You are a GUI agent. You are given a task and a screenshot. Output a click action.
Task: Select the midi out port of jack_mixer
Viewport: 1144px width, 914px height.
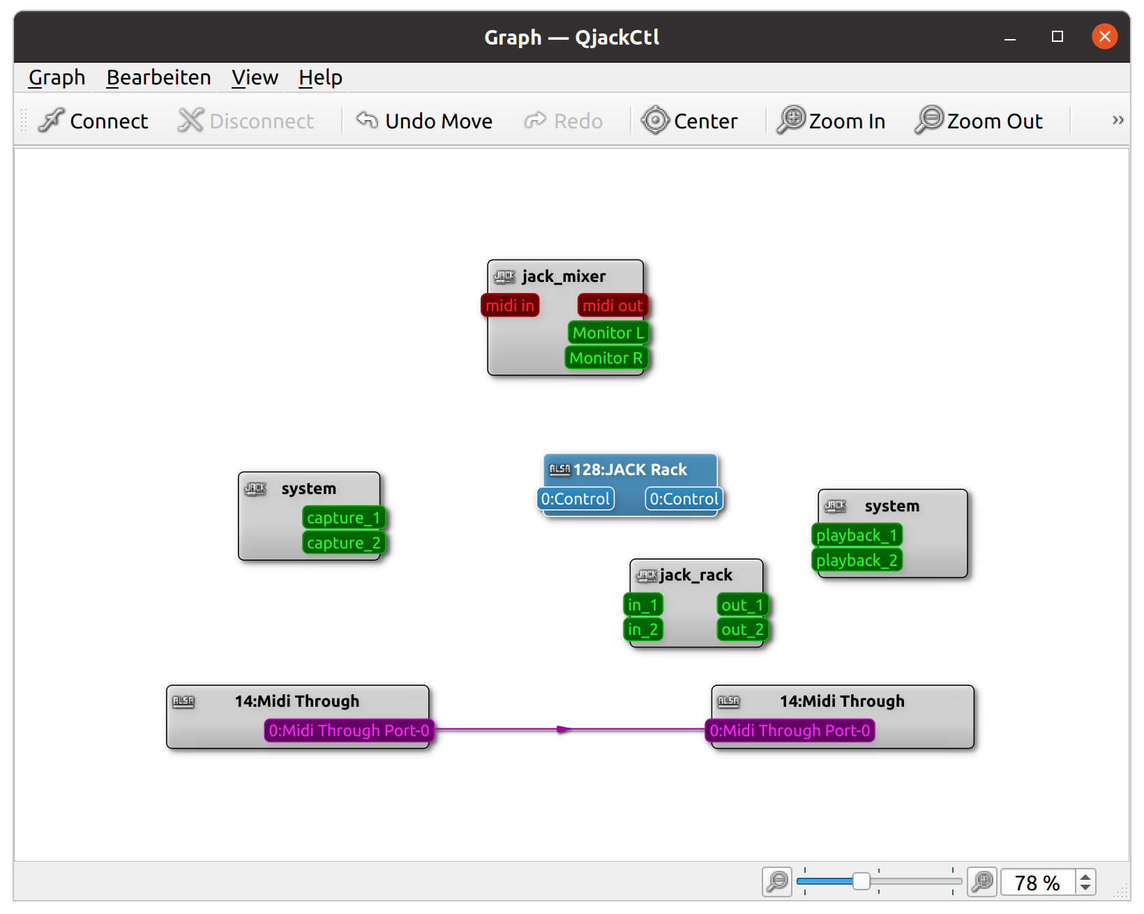coord(612,305)
